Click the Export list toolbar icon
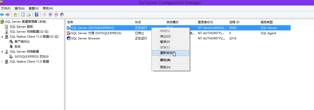Screen dimensions: 314x110 pos(29,14)
